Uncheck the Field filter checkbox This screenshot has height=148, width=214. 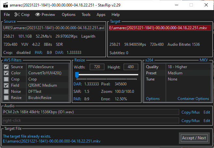pyautogui.click(x=6, y=85)
